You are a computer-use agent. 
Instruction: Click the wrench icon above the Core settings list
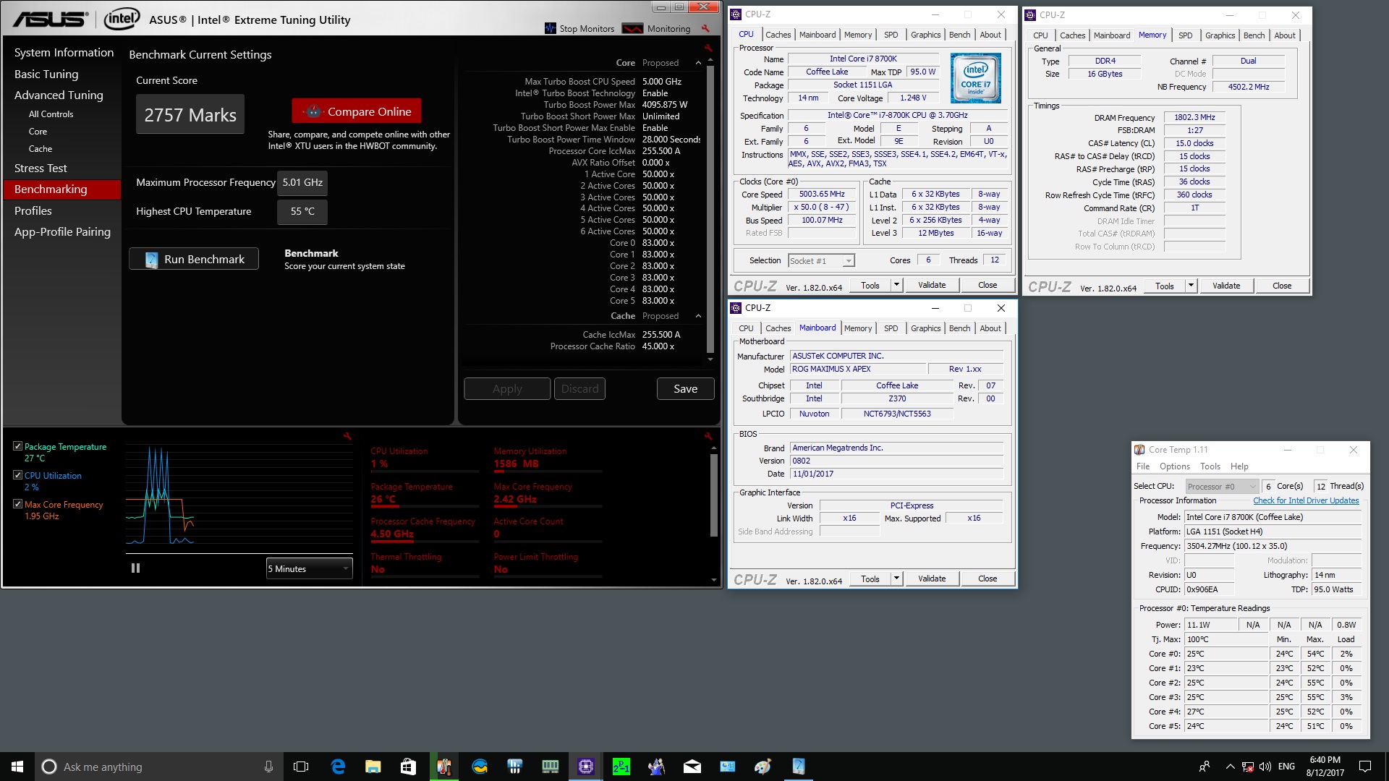708,48
